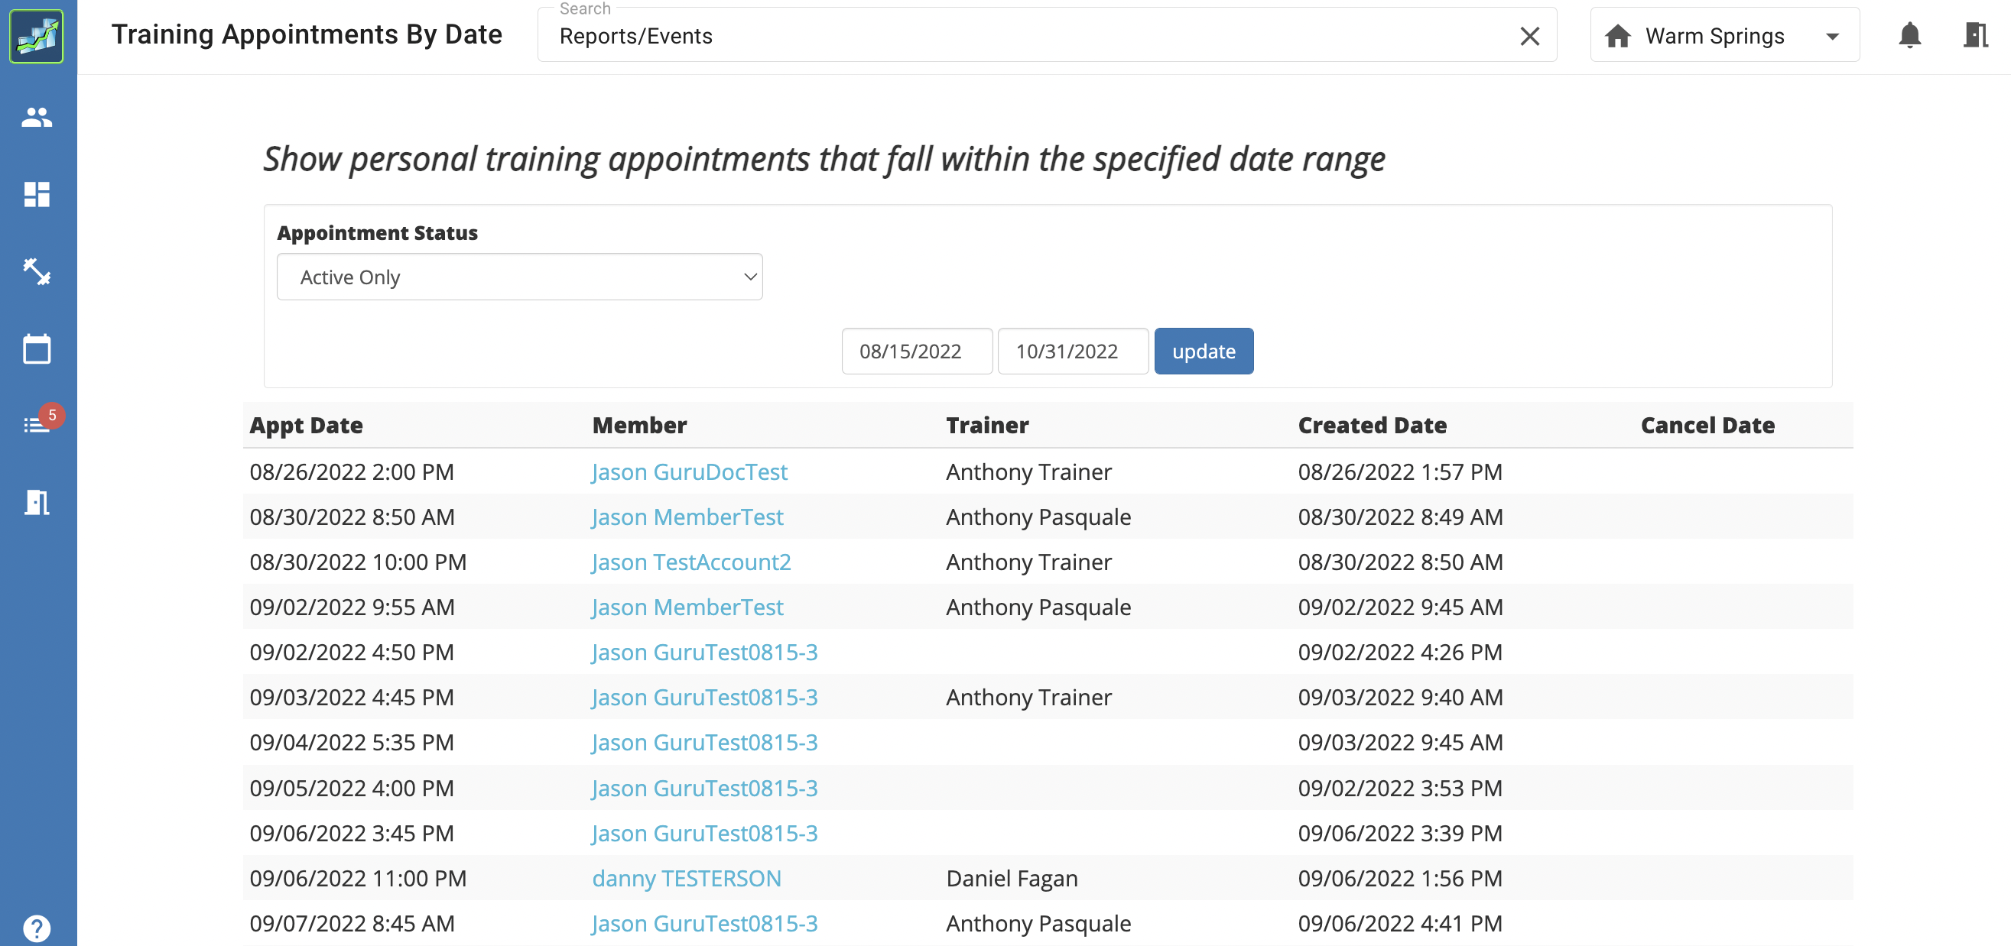The image size is (2011, 946).
Task: Open the Dashboard icon in sidebar
Action: [x=37, y=194]
